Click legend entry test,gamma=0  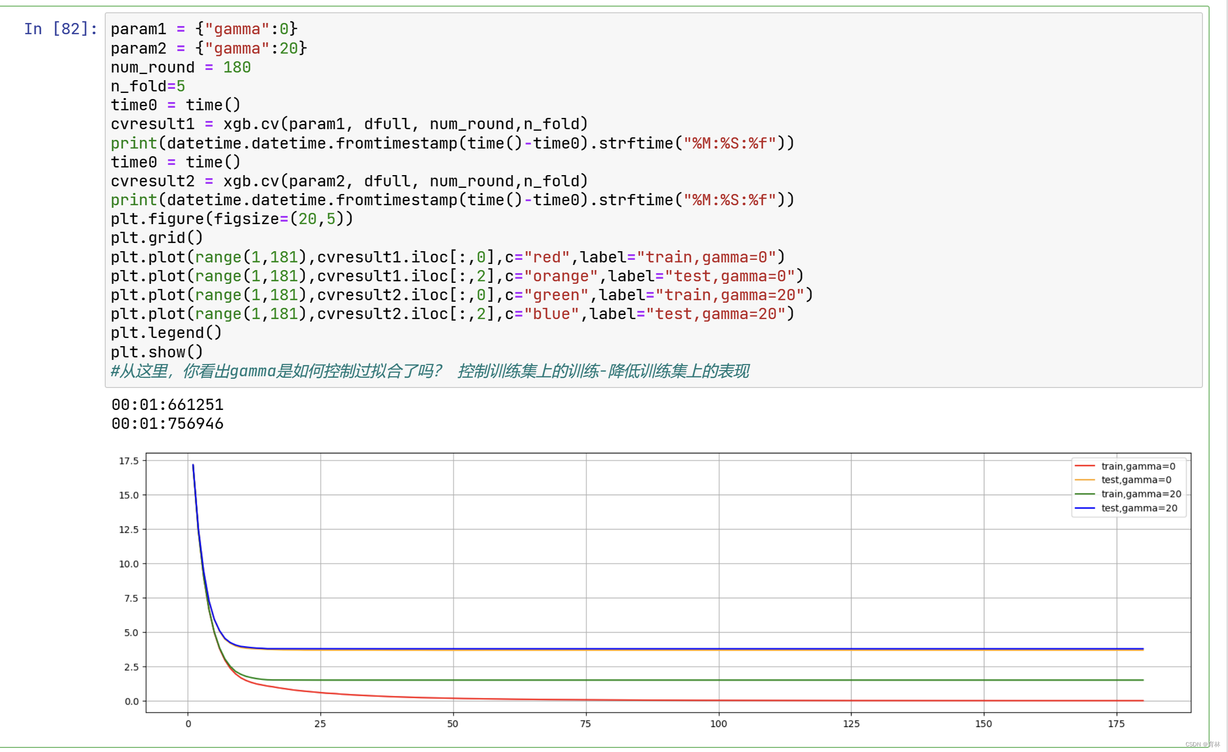(x=1136, y=480)
